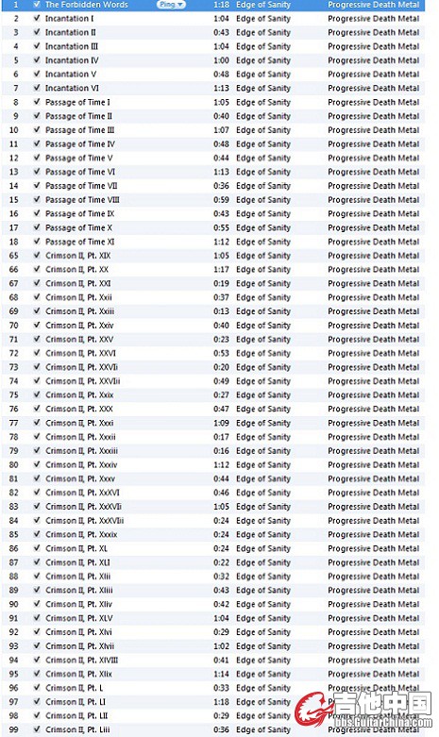The height and width of the screenshot is (737, 439).
Task: Select Crimson II, Pt. XXX genre cell
Action: [374, 409]
